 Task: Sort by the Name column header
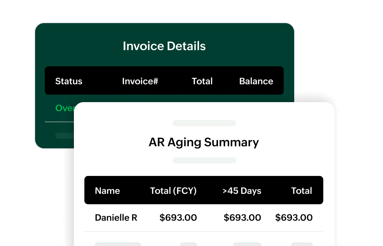click(x=108, y=191)
